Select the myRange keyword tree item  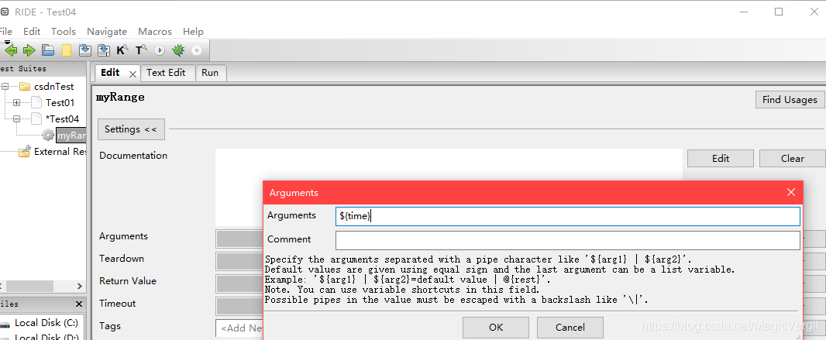tap(71, 136)
